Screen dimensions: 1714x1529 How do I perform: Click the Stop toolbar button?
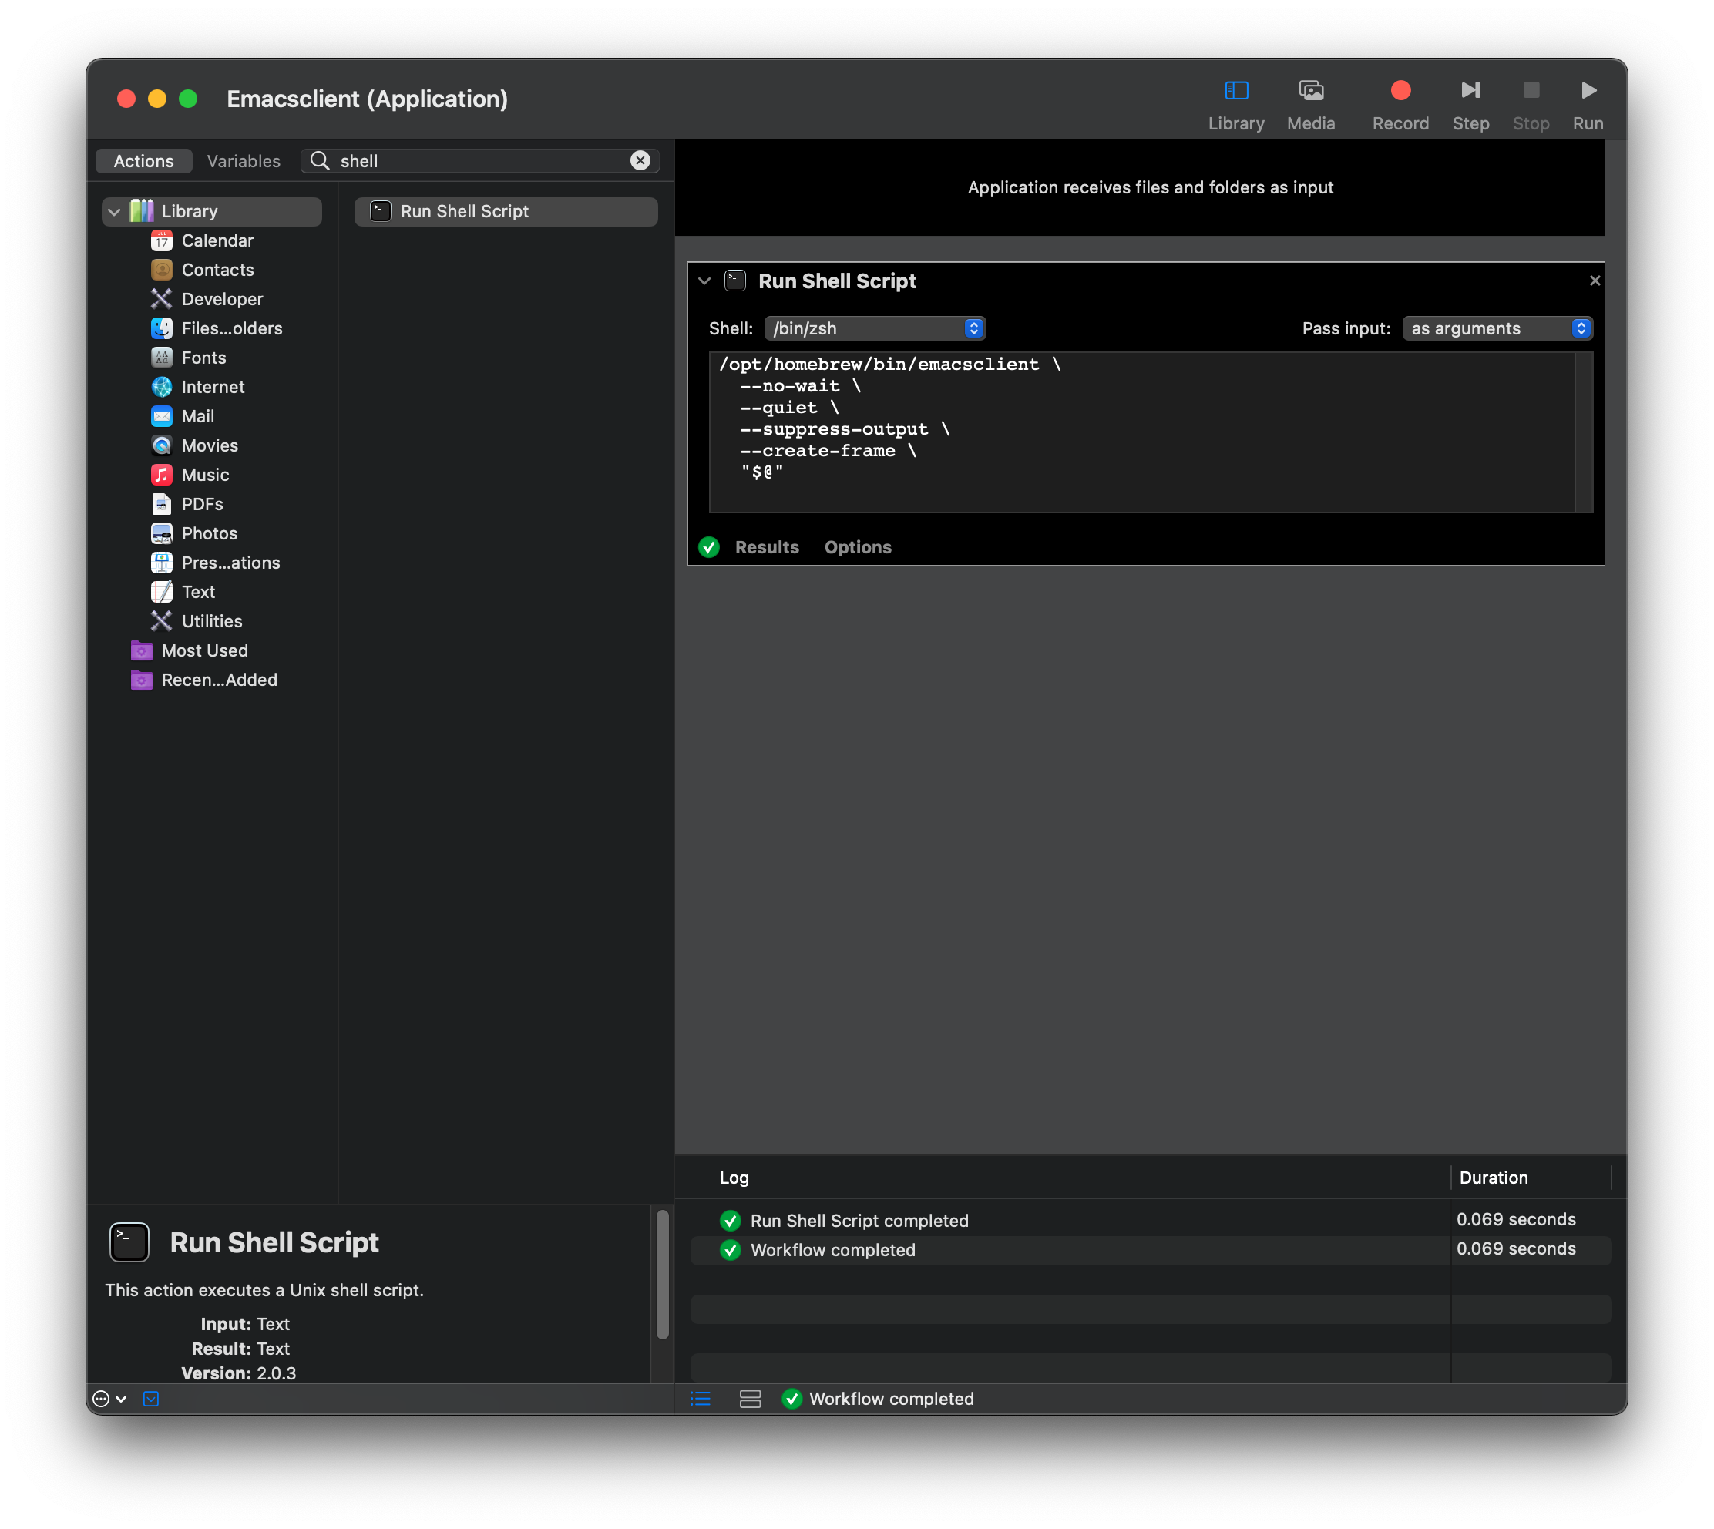[1531, 105]
